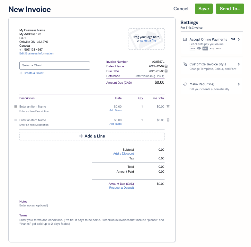251x247 pixels.
Task: Click the Reference input field
Action: pos(149,76)
